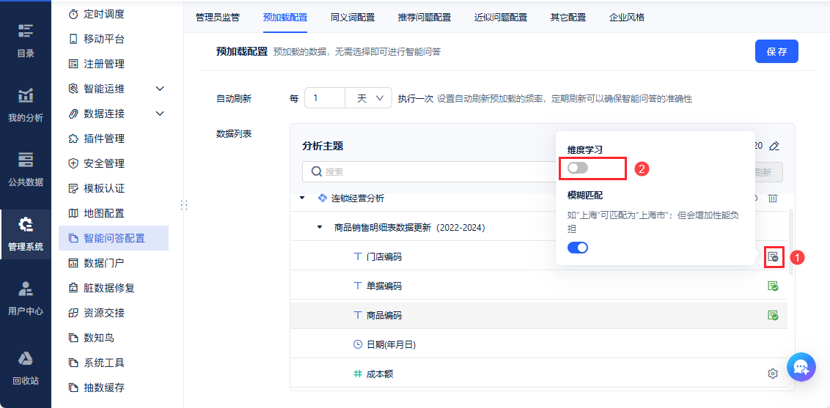Open 用户中心 in the navigation bar
Screen dimensions: 830x408
coord(26,298)
